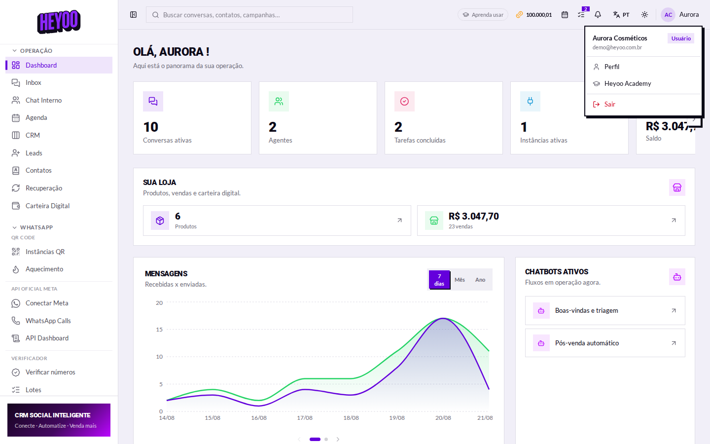The image size is (710, 444).
Task: Click the store icon in Sua Loja
Action: click(x=677, y=187)
